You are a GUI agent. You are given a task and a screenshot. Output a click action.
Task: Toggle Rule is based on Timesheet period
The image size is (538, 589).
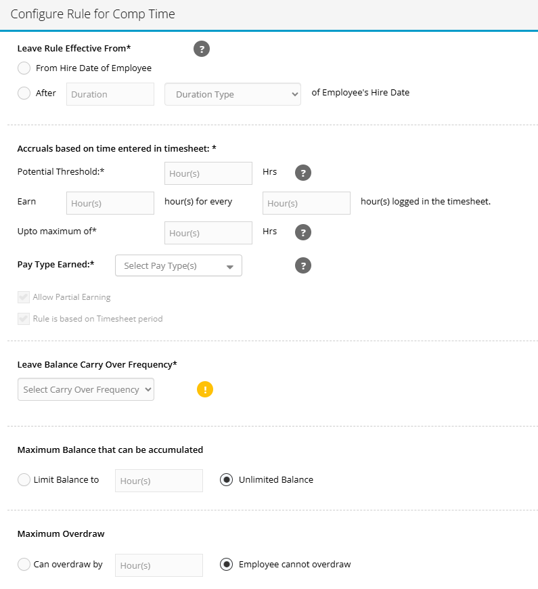(24, 319)
